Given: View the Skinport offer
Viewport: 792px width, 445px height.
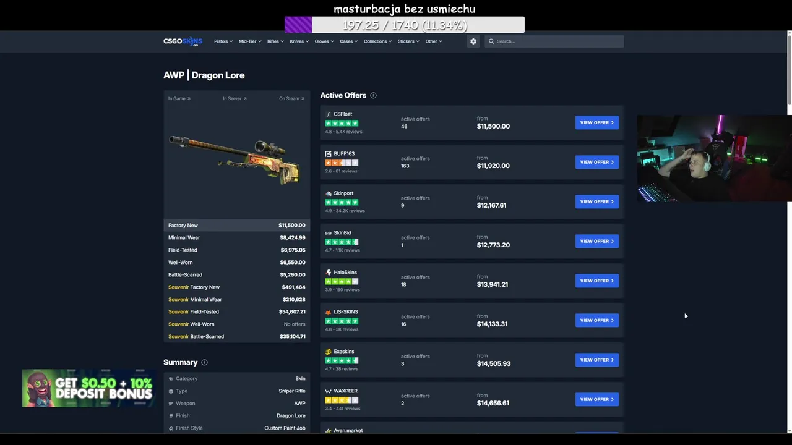Looking at the screenshot, I should pyautogui.click(x=596, y=201).
